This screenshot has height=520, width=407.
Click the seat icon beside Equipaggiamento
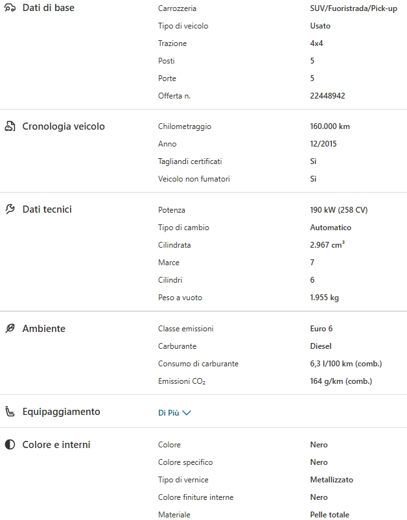[x=10, y=412]
